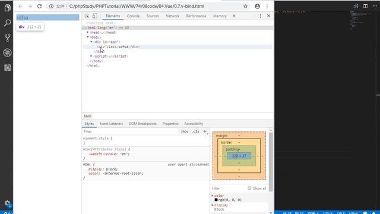The height and width of the screenshot is (214, 380).
Task: Switch to the Sources tab
Action: tap(153, 16)
